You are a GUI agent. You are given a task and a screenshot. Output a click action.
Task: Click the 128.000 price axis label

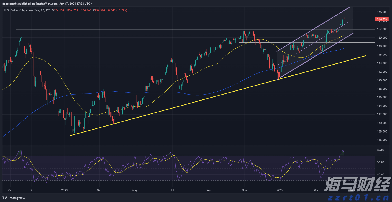tap(382, 131)
